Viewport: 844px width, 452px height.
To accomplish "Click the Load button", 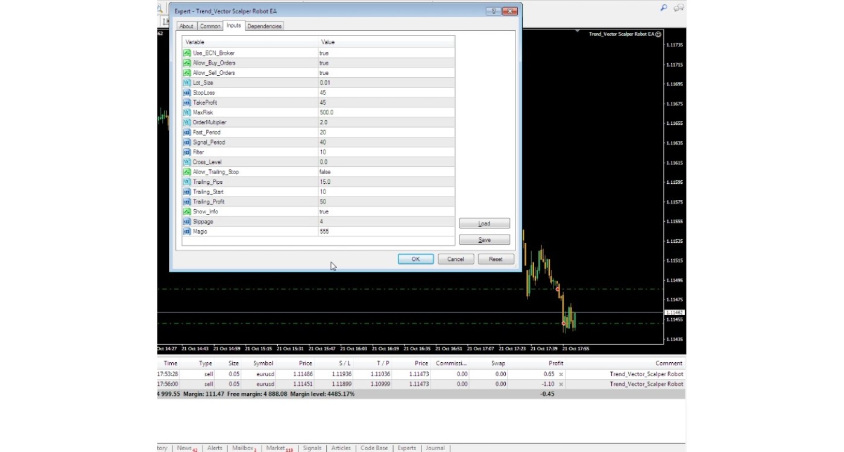I will (x=484, y=224).
